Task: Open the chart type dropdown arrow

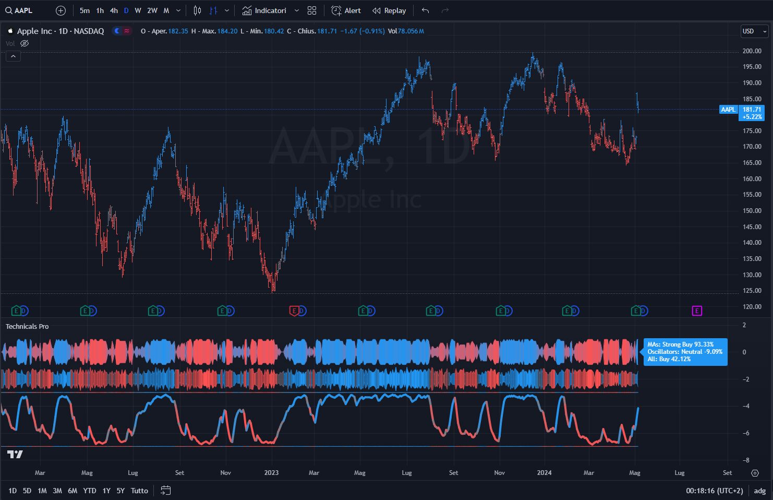Action: (226, 10)
